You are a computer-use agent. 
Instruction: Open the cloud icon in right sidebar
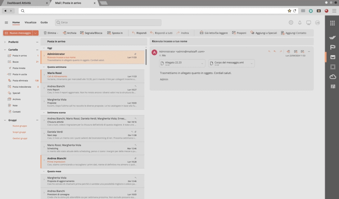(x=332, y=77)
